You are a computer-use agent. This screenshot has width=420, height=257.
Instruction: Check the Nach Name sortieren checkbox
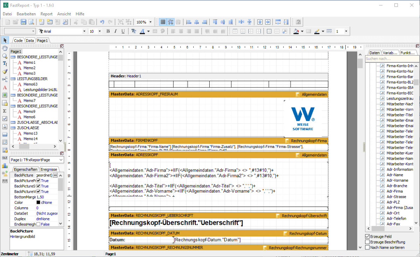click(367, 248)
